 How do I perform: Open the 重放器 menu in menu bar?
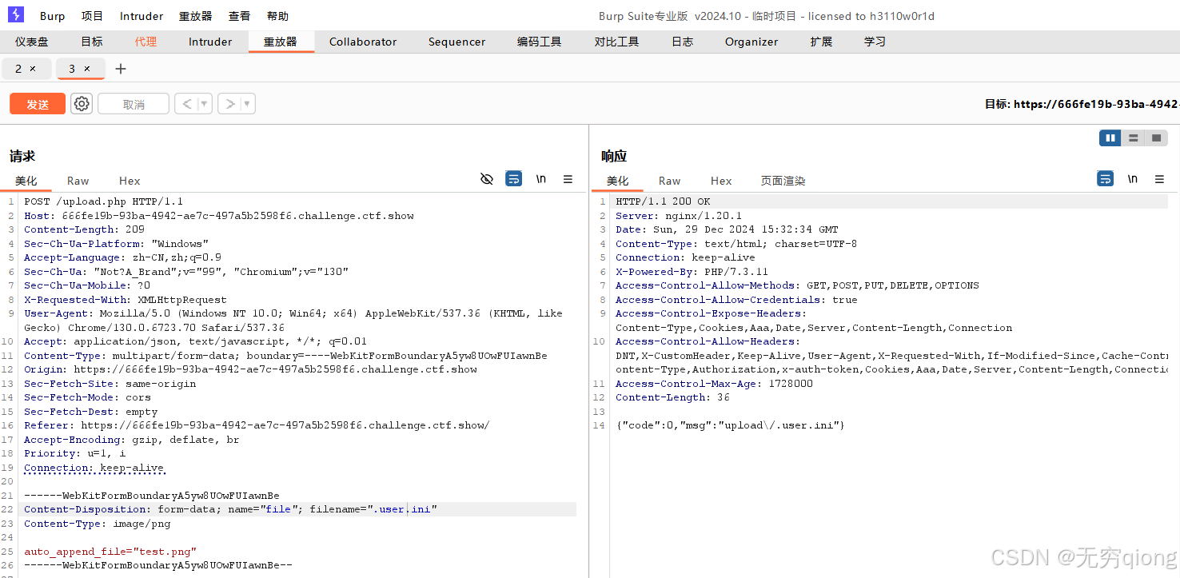[195, 16]
